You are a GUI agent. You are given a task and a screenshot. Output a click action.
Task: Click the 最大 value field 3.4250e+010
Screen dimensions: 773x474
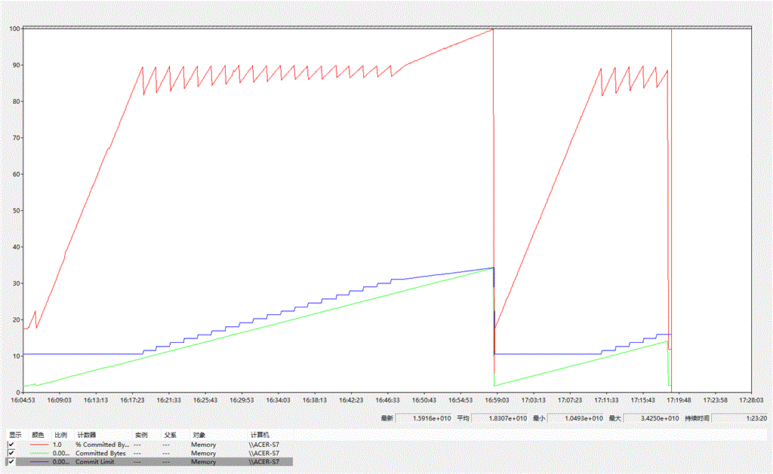coord(651,418)
